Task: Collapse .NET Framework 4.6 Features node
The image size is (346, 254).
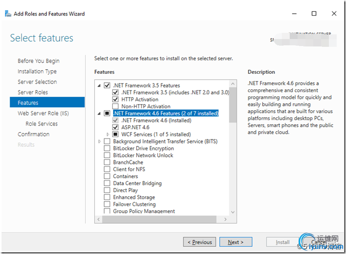Action: click(x=99, y=114)
